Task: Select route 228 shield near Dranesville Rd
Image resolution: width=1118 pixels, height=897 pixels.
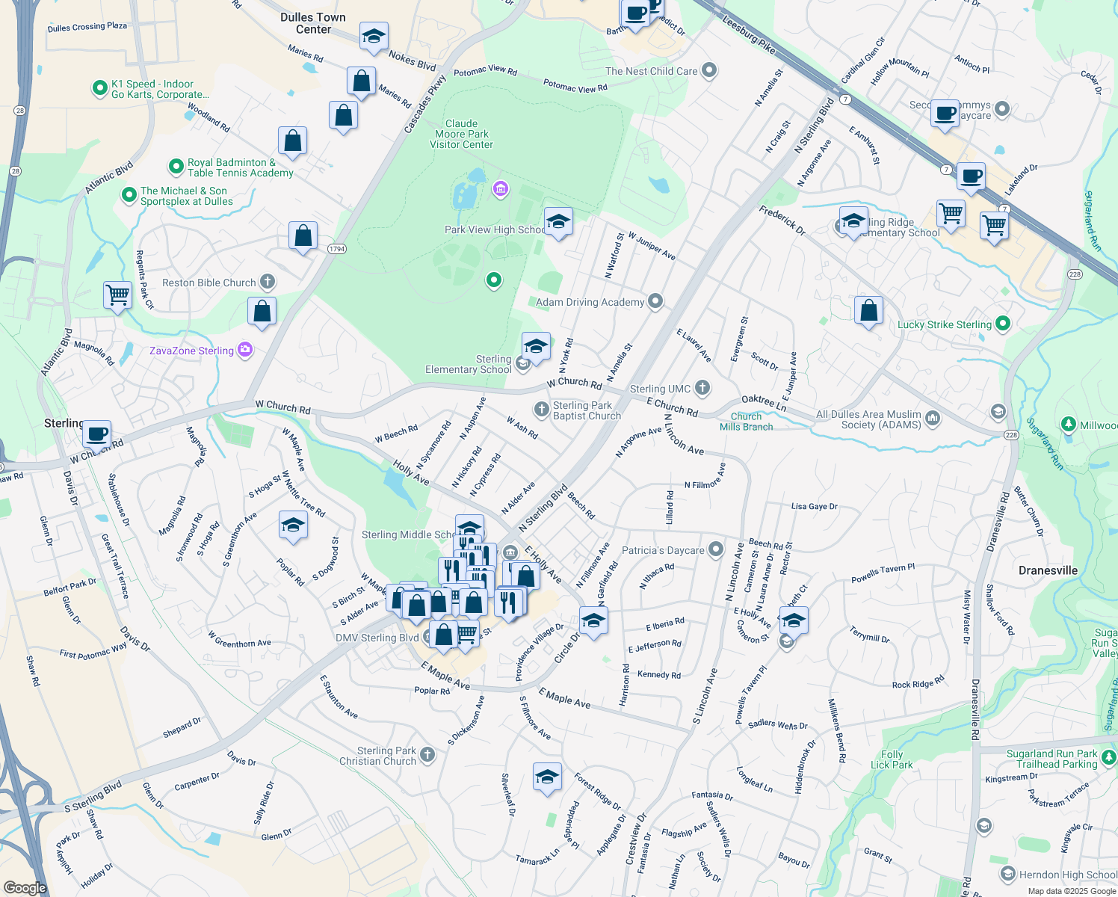Action: (x=1010, y=435)
